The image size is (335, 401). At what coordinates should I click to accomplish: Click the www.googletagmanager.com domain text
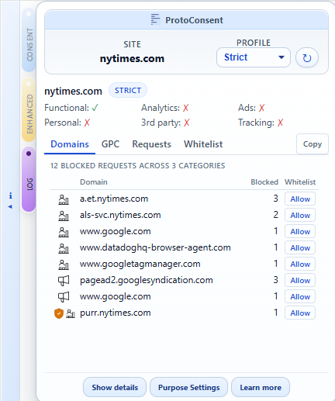(x=140, y=264)
